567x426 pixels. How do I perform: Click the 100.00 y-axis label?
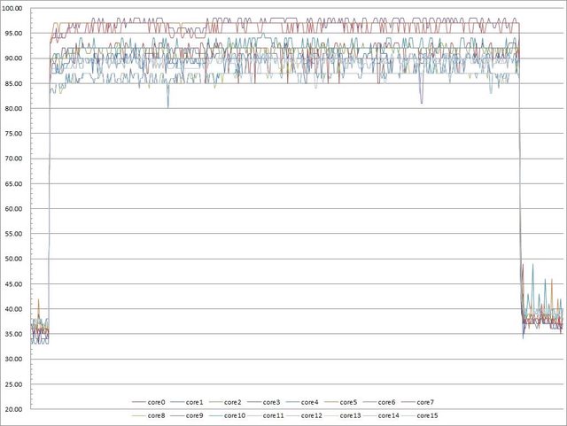[14, 8]
